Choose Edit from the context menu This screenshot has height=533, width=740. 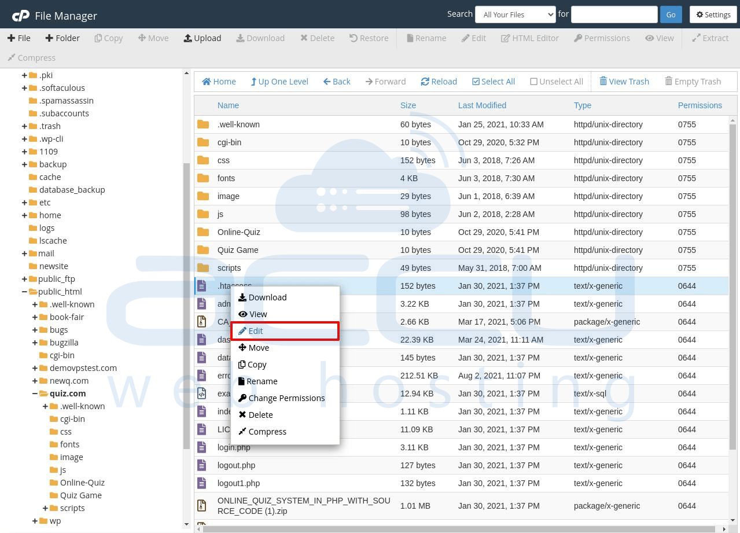pyautogui.click(x=255, y=330)
